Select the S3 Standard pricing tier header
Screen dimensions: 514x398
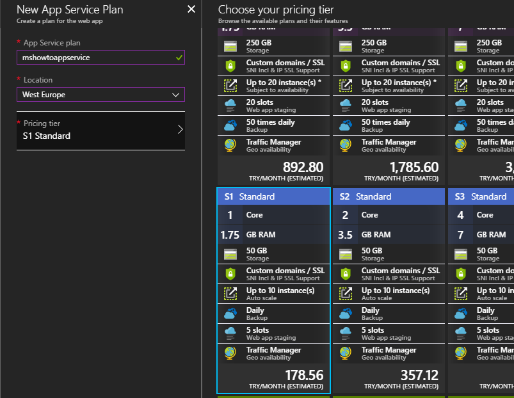tap(481, 196)
